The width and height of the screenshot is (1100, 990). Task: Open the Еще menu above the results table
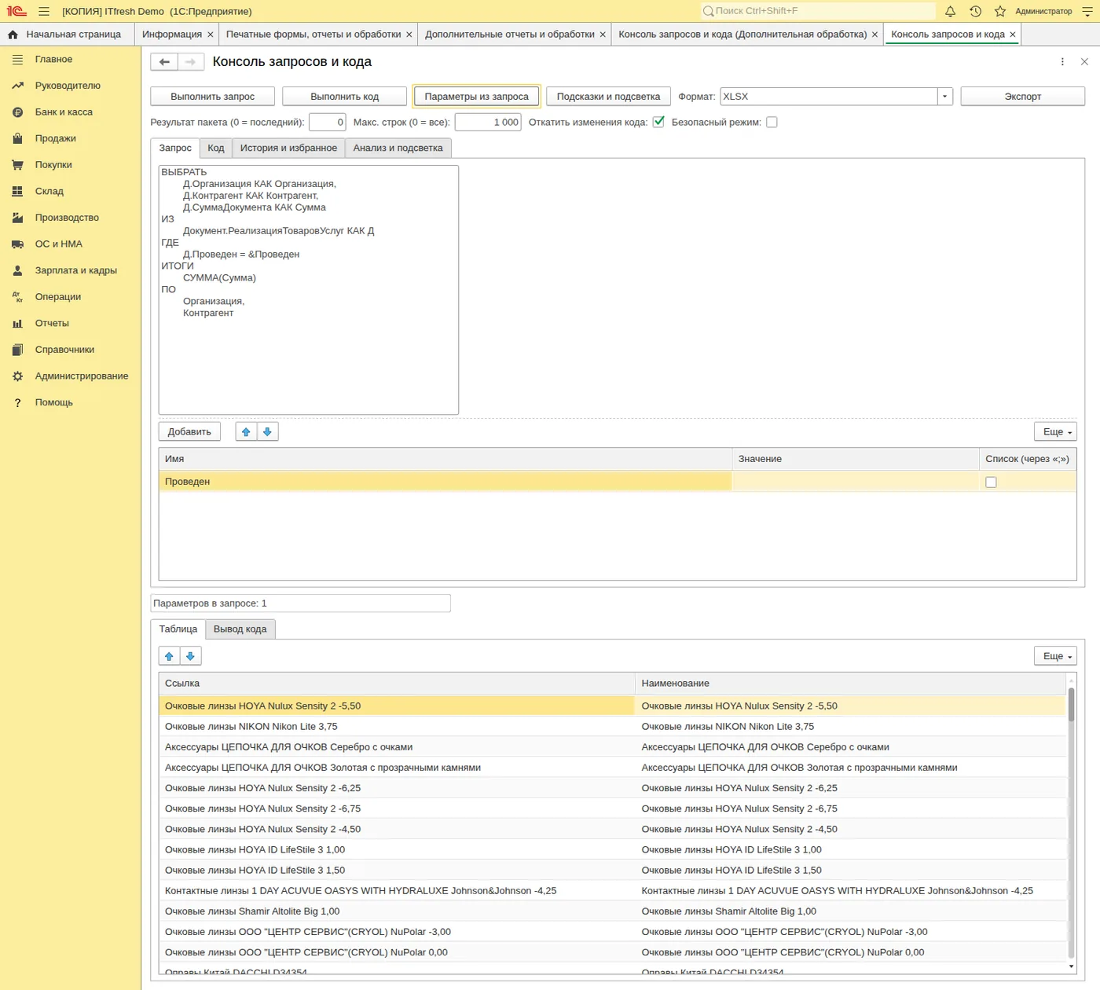pos(1055,656)
